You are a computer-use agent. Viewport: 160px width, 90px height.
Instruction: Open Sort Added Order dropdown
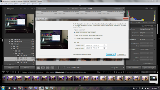[x=76, y=68]
